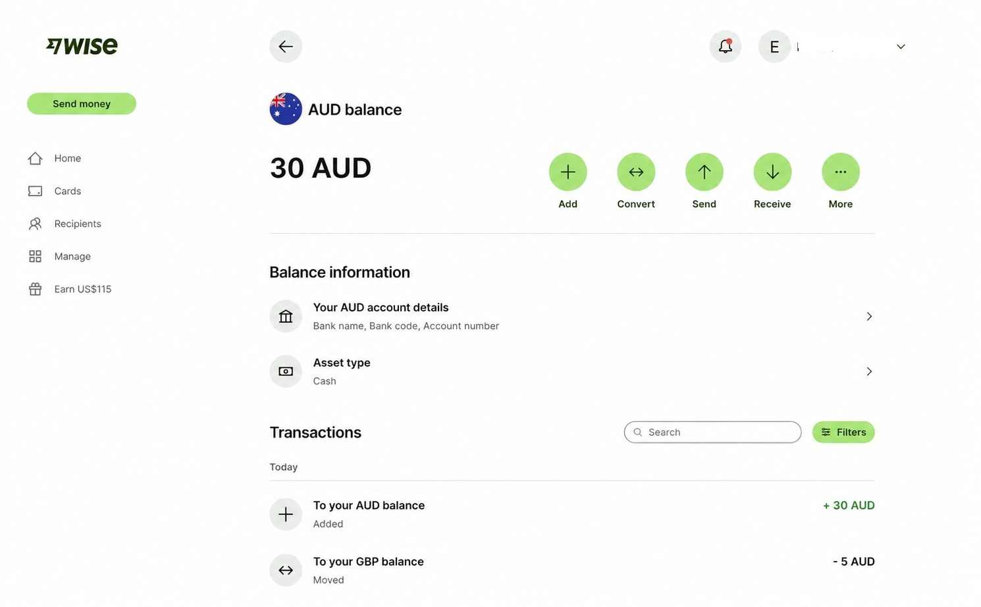Open the 'To your AUD balance' transaction
This screenshot has width=981, height=607.
coord(572,514)
